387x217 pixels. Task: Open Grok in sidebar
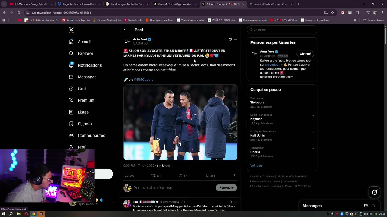click(x=78, y=89)
